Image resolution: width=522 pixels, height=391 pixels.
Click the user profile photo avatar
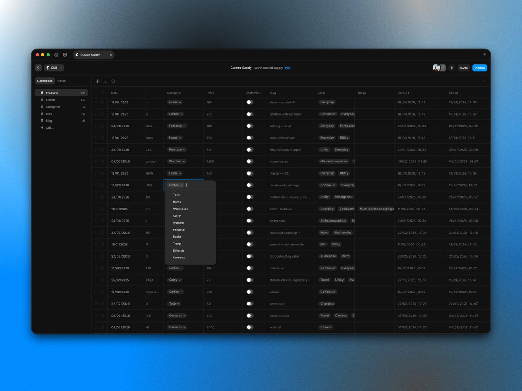tap(436, 68)
